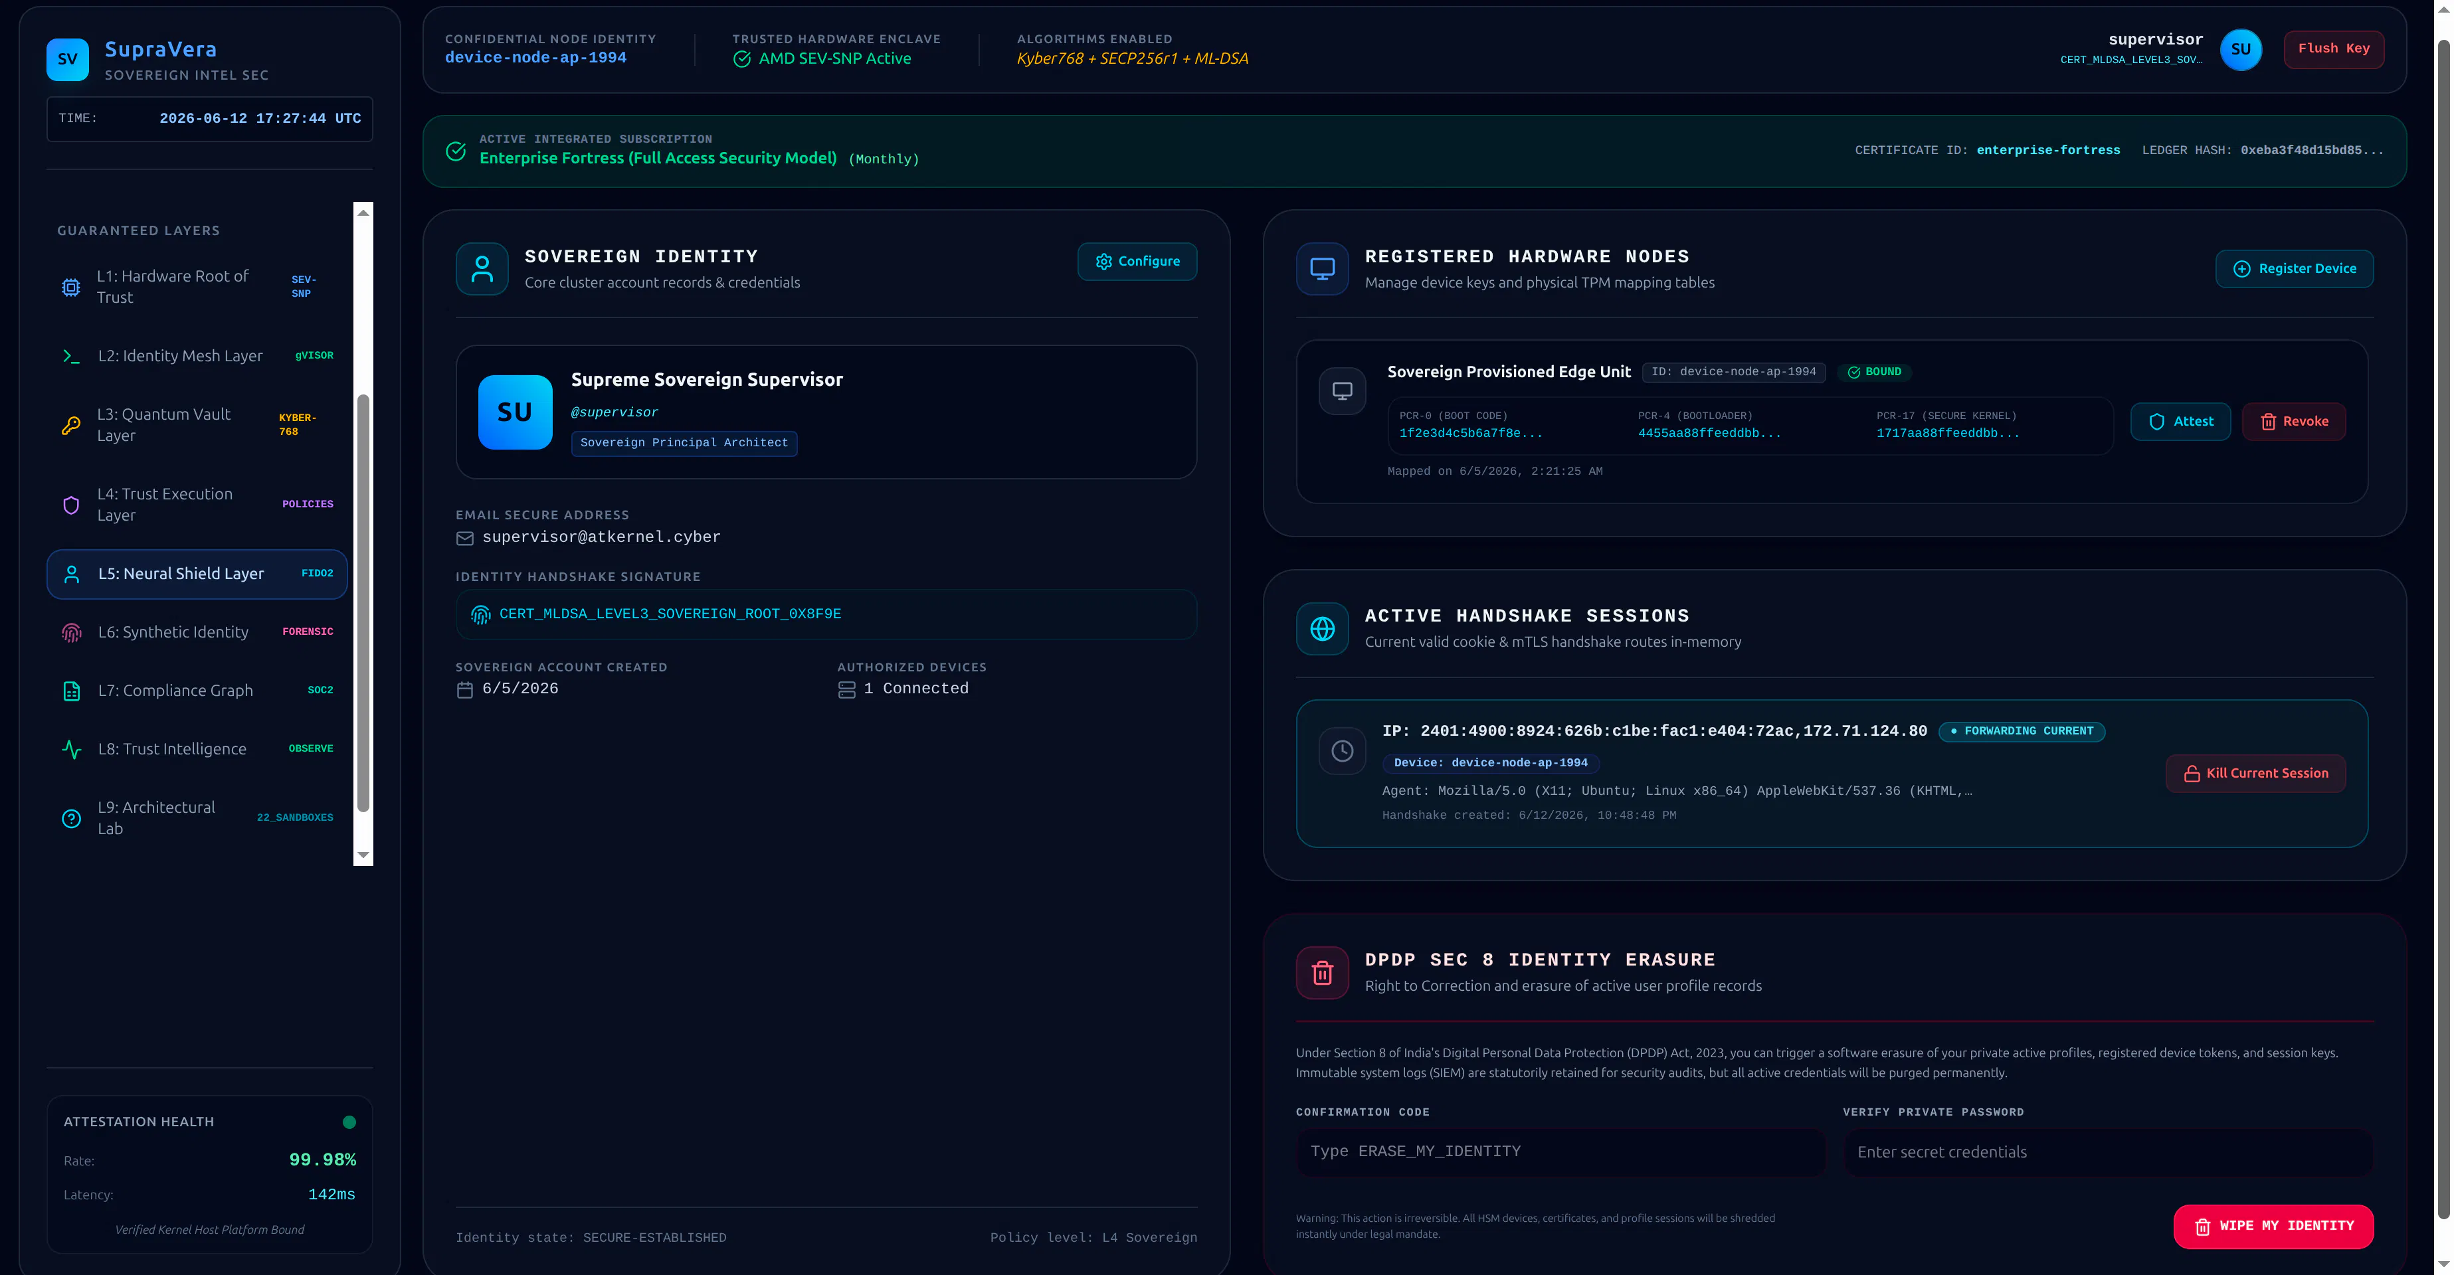Open L9: Architectural Lab layer

pos(197,817)
